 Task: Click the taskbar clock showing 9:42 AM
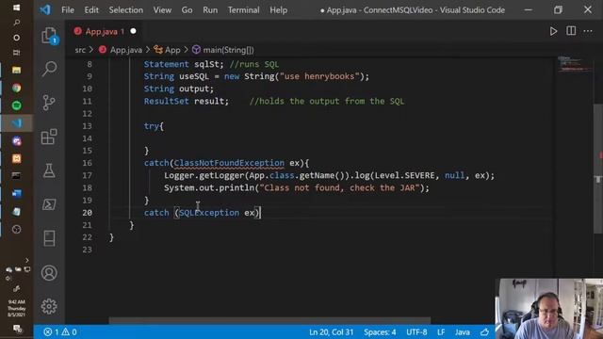17,308
